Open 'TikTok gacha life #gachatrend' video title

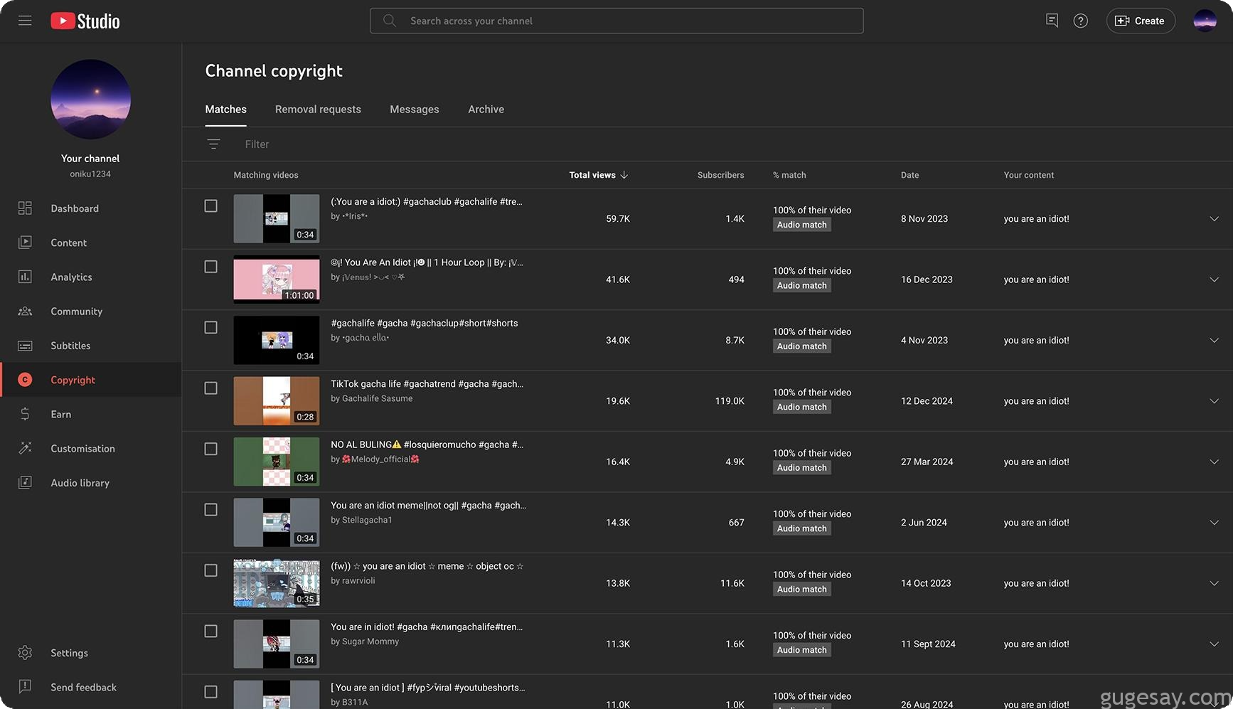point(427,384)
